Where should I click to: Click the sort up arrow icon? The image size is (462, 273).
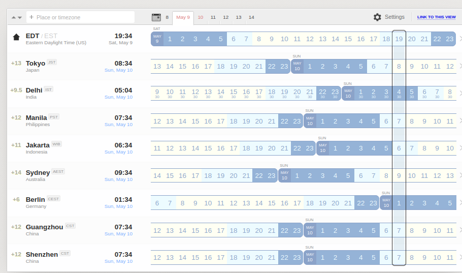pyautogui.click(x=14, y=17)
